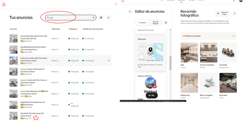
Task: Expand Mostrar tus tareas chevron
Action: (x=233, y=36)
